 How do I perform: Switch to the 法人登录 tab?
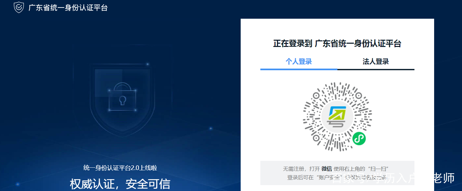pyautogui.click(x=375, y=61)
